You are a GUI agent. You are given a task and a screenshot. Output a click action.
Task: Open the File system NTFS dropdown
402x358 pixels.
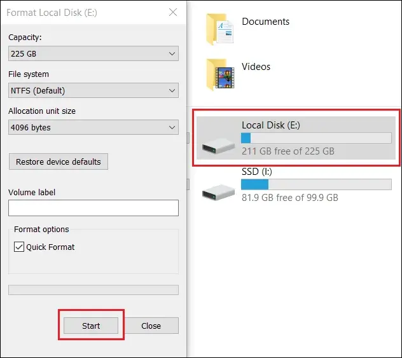94,90
